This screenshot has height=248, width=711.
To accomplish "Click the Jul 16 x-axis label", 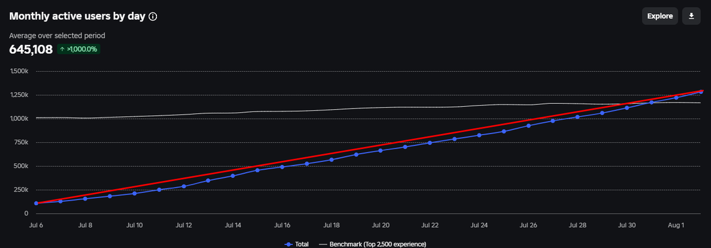I will tap(282, 225).
